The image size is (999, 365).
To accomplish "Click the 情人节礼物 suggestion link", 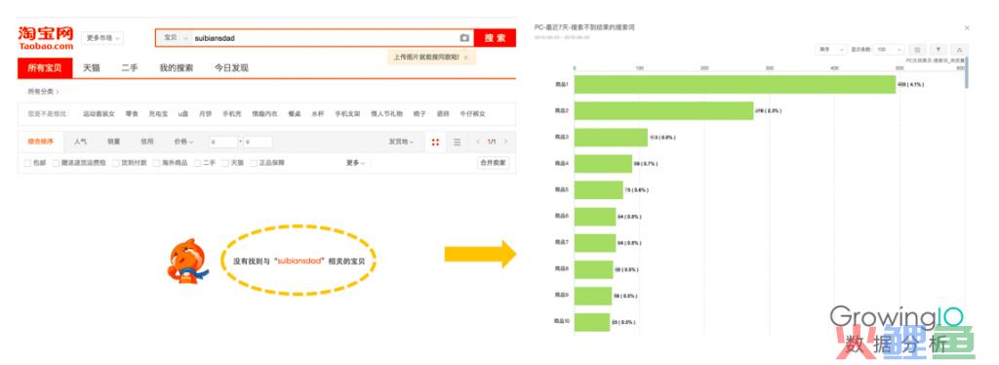I will pyautogui.click(x=386, y=114).
